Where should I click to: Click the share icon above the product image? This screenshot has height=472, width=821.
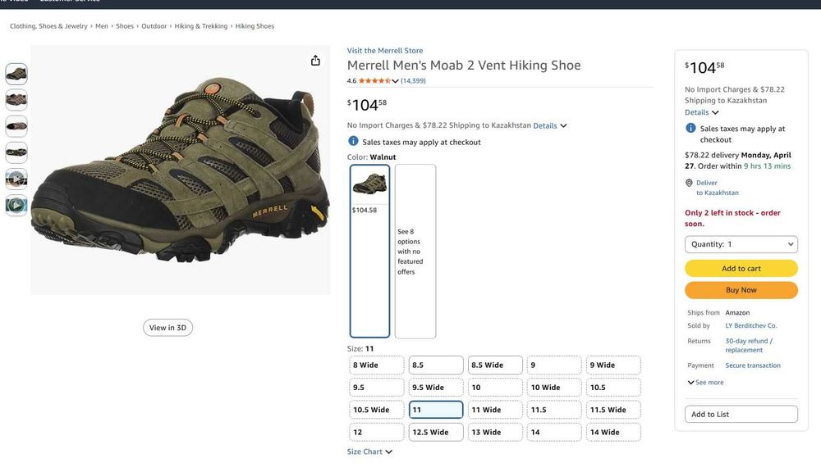(315, 61)
